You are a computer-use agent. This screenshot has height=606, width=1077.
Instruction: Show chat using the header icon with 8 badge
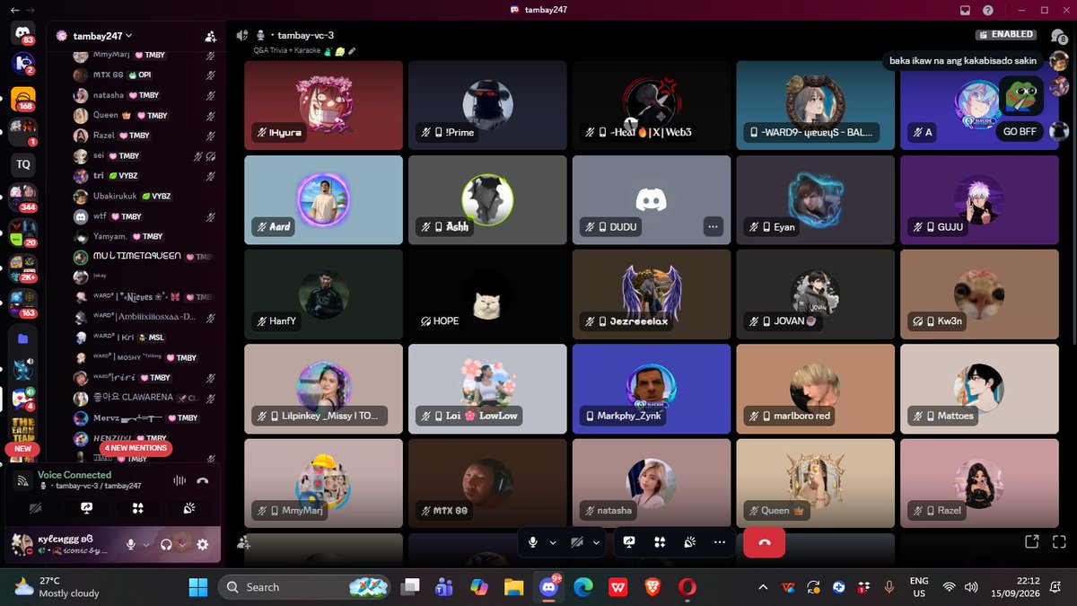pyautogui.click(x=1057, y=35)
